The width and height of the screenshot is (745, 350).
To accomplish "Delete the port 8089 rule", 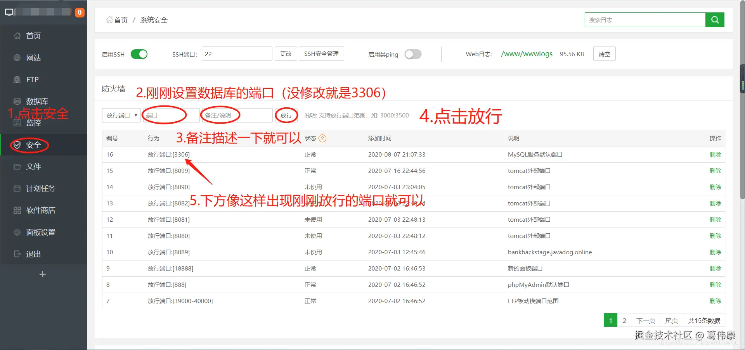I will (715, 252).
